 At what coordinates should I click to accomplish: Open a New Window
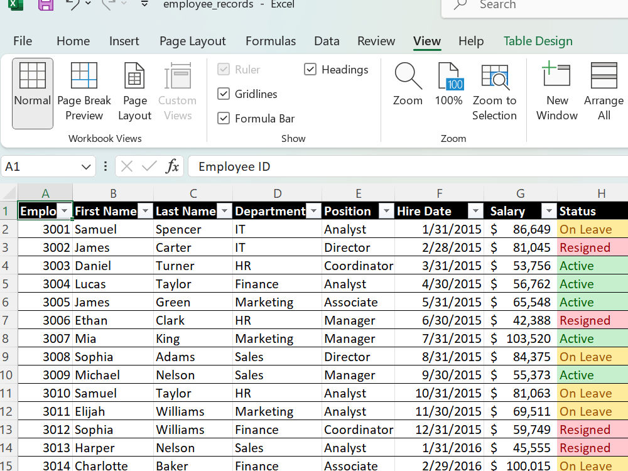pos(557,92)
